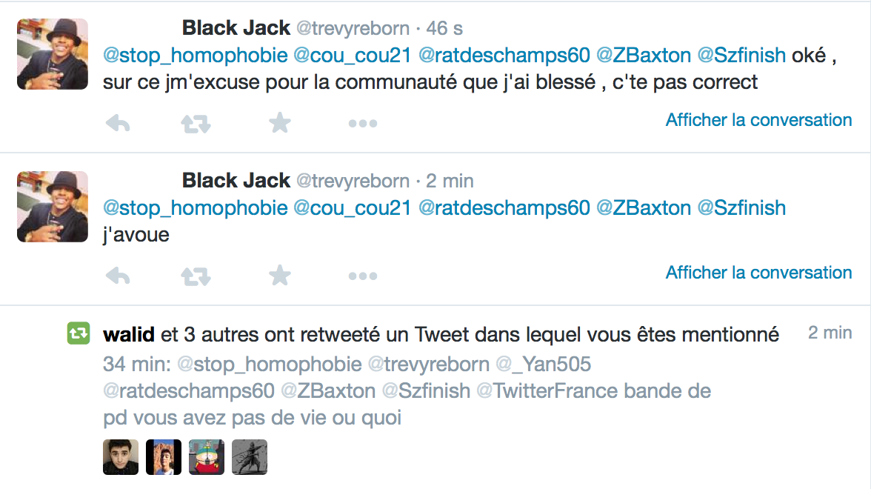Favorite the 46 s tweet with star
Screen dimensions: 871x489
tap(279, 122)
